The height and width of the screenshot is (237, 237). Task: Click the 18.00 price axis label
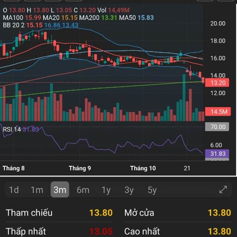(x=218, y=41)
